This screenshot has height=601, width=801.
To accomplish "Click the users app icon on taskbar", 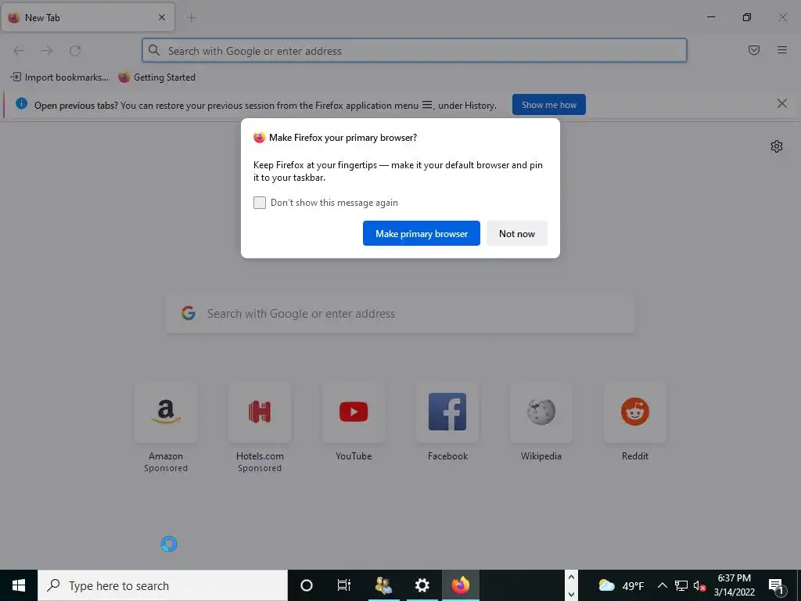I will [x=383, y=585].
